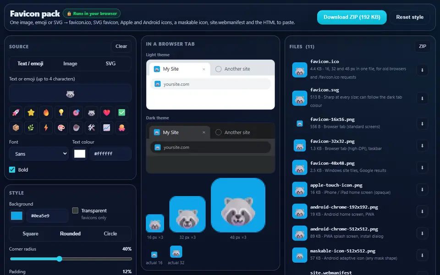Image resolution: width=440 pixels, height=275 pixels.
Task: Download android-chrome-512x512.png with its arrow icon
Action: [422, 233]
